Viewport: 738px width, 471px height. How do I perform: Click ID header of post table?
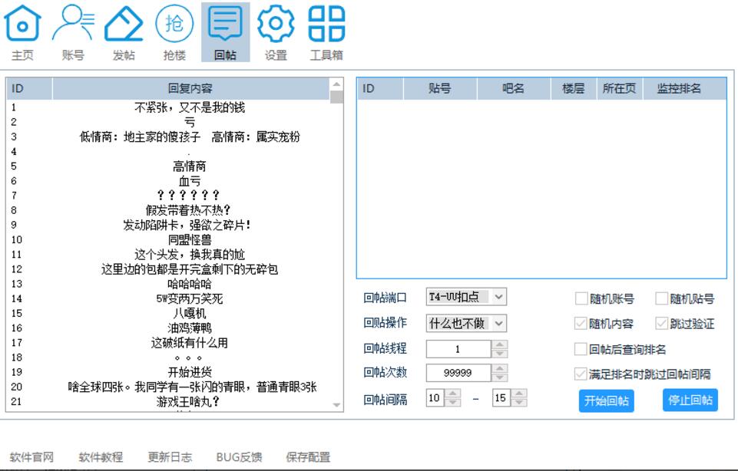click(x=380, y=88)
